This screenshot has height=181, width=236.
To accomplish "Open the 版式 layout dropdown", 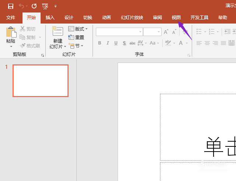I will (x=78, y=29).
